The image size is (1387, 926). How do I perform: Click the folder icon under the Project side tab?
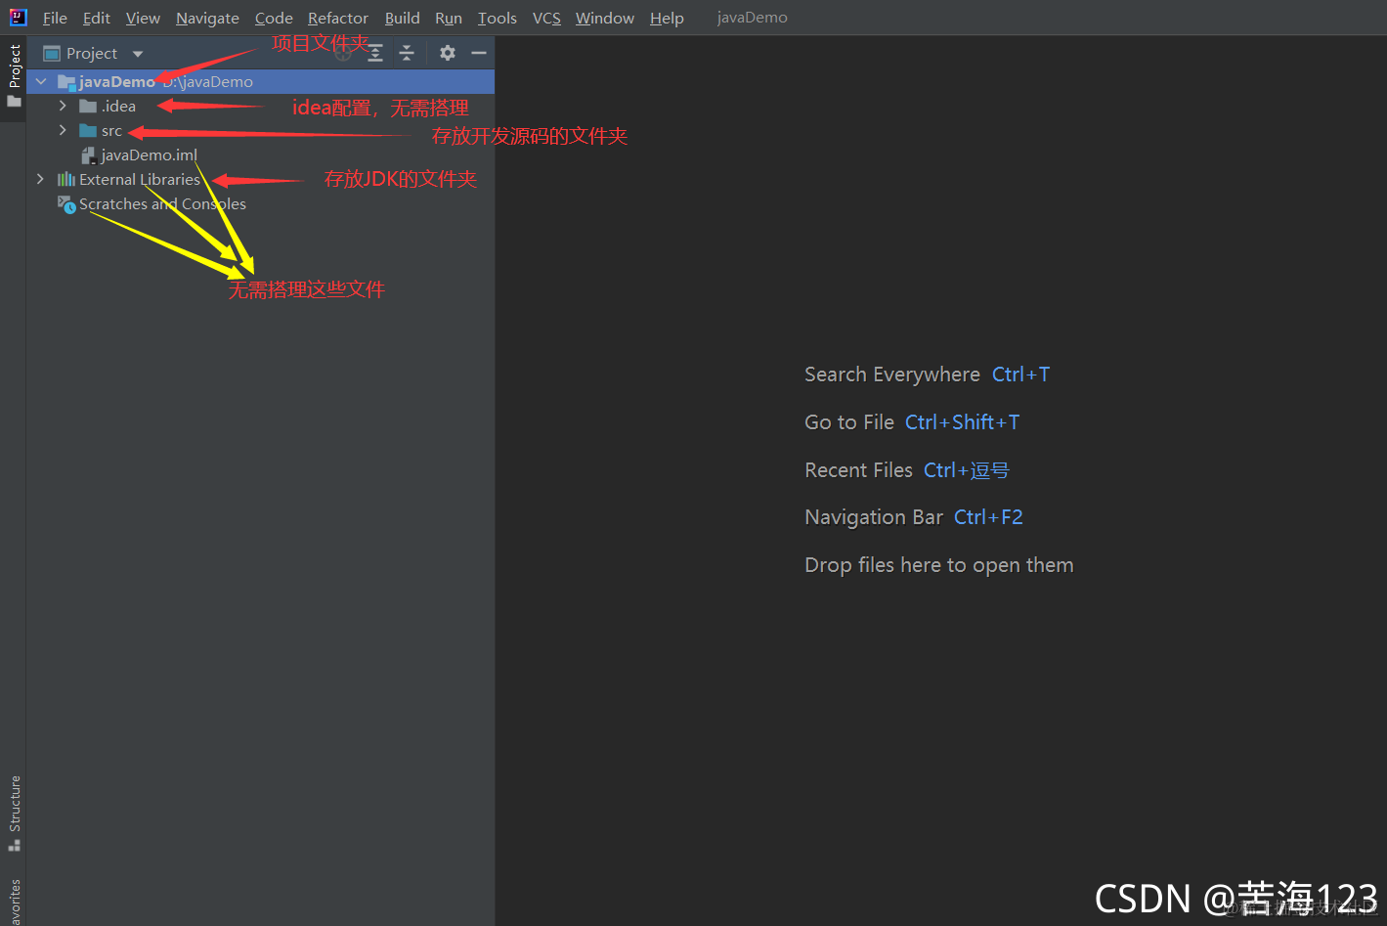coord(14,101)
